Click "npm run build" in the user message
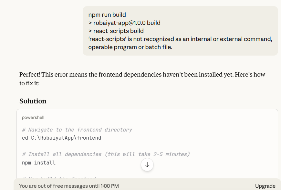The width and height of the screenshot is (281, 190). pos(107,15)
